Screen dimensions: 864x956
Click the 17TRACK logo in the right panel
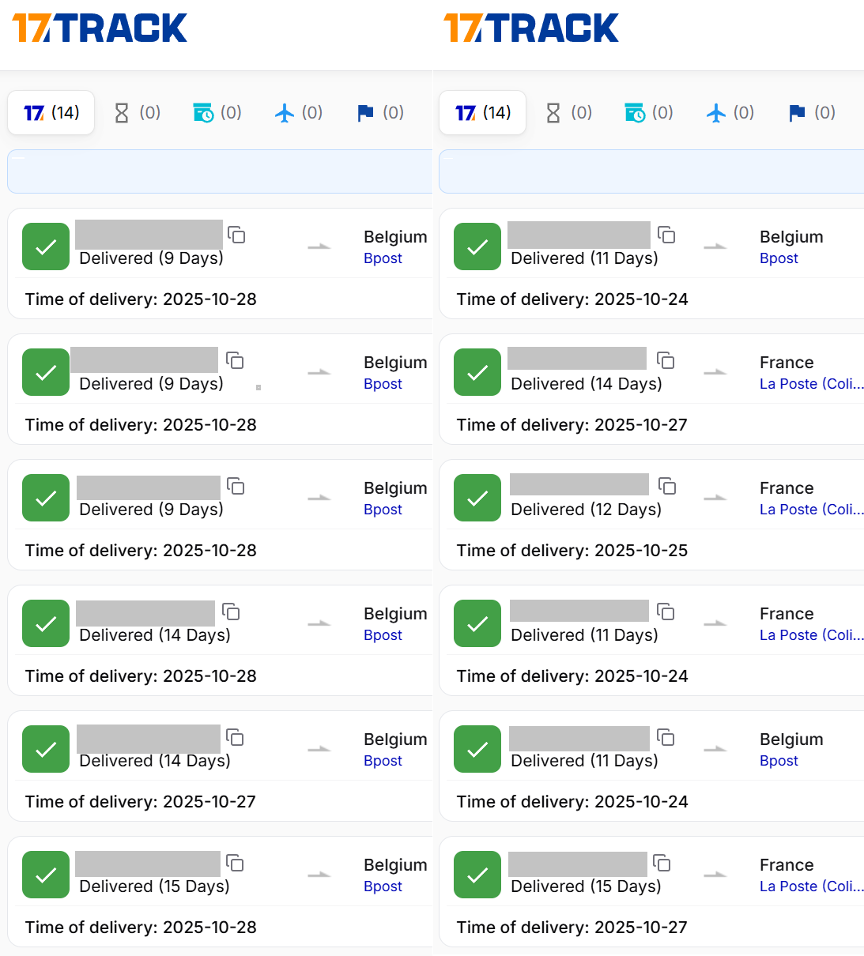click(531, 28)
